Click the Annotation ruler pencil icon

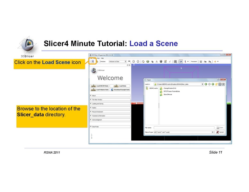tap(170, 61)
